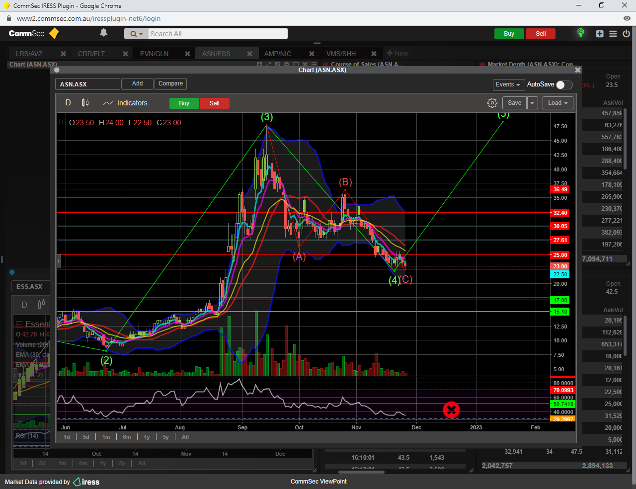This screenshot has height=489, width=636.
Task: Click the add widget plus icon
Action: point(600,34)
